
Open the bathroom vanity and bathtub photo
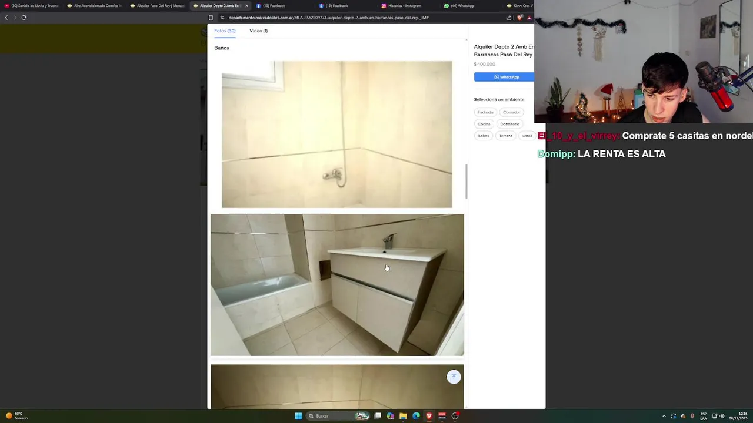[x=337, y=285]
